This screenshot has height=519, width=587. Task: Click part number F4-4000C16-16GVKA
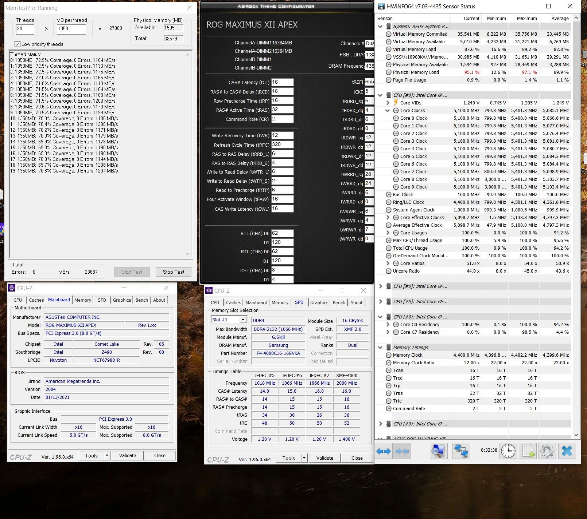click(x=278, y=353)
